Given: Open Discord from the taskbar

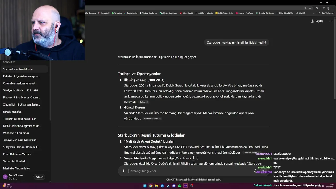Looking at the screenshot, I should pyautogui.click(x=174, y=186).
